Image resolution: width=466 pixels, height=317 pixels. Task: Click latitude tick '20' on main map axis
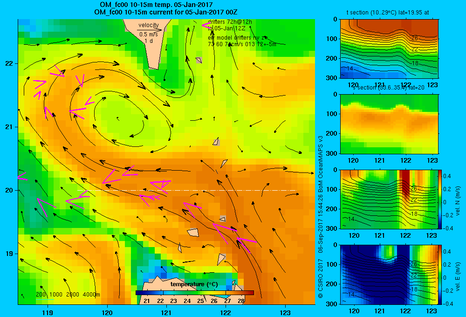(x=9, y=190)
